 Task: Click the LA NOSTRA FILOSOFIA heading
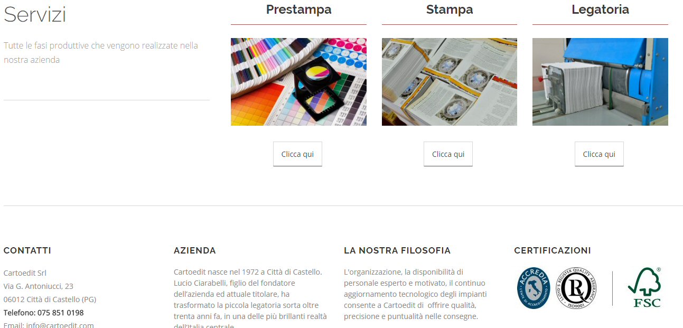coord(397,250)
